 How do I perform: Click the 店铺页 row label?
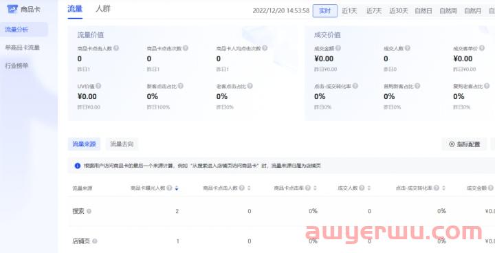click(x=81, y=241)
